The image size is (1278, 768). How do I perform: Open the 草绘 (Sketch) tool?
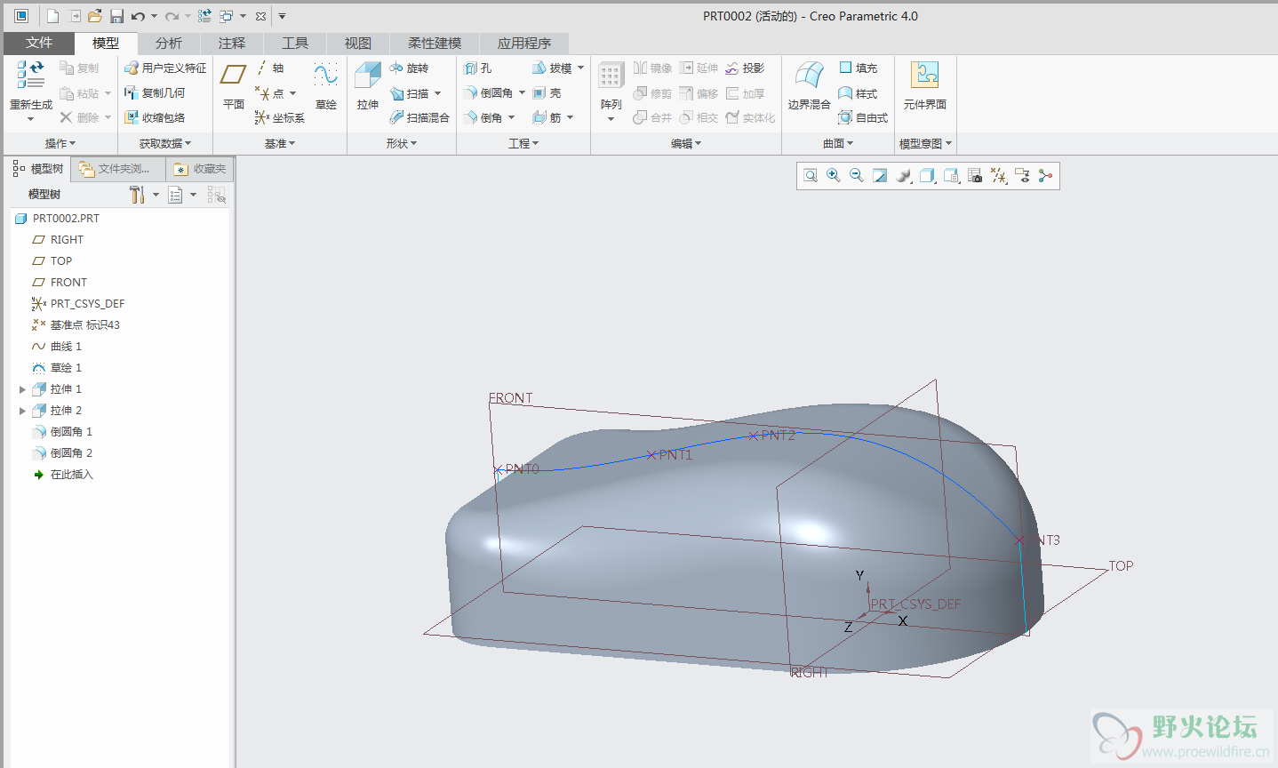click(325, 76)
